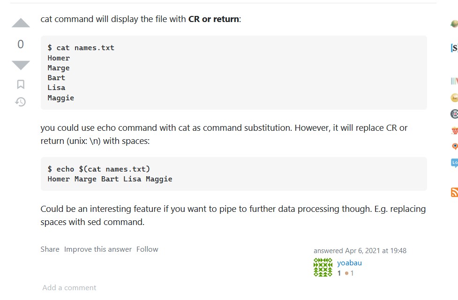Click Improve this answer
The height and width of the screenshot is (300, 458).
point(98,249)
